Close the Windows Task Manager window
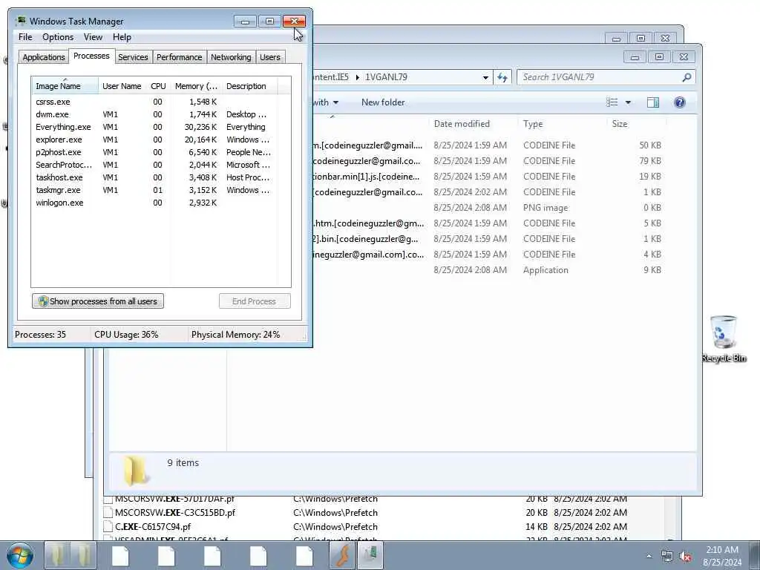The image size is (760, 570). (294, 22)
